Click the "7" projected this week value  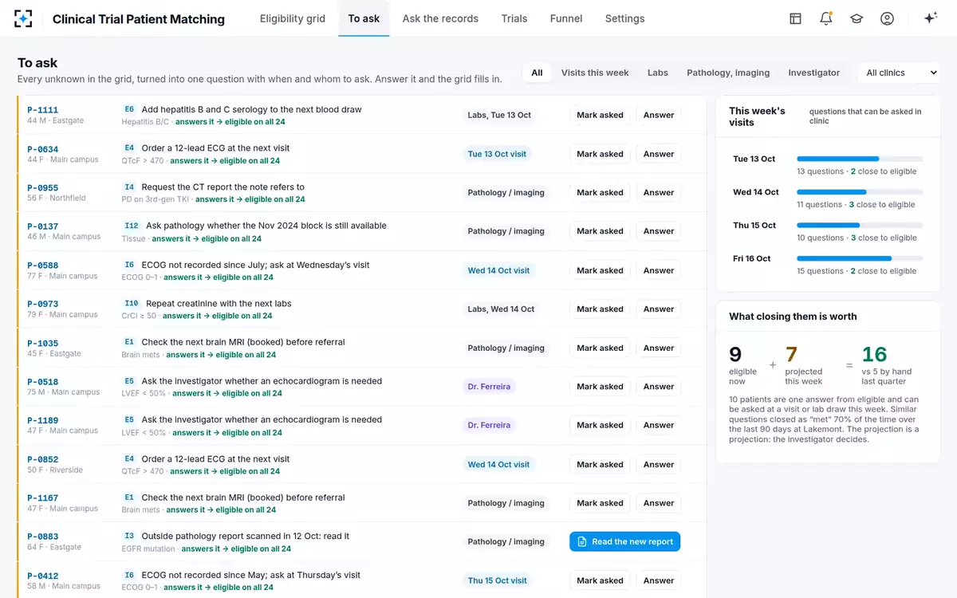click(x=791, y=354)
